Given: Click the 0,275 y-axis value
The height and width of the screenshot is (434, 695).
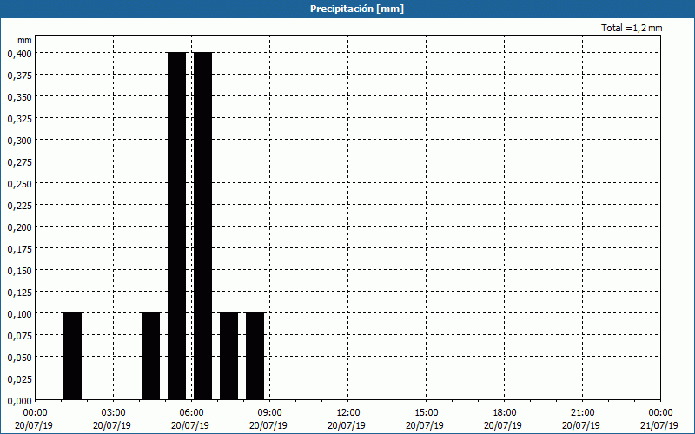Looking at the screenshot, I should (x=19, y=161).
